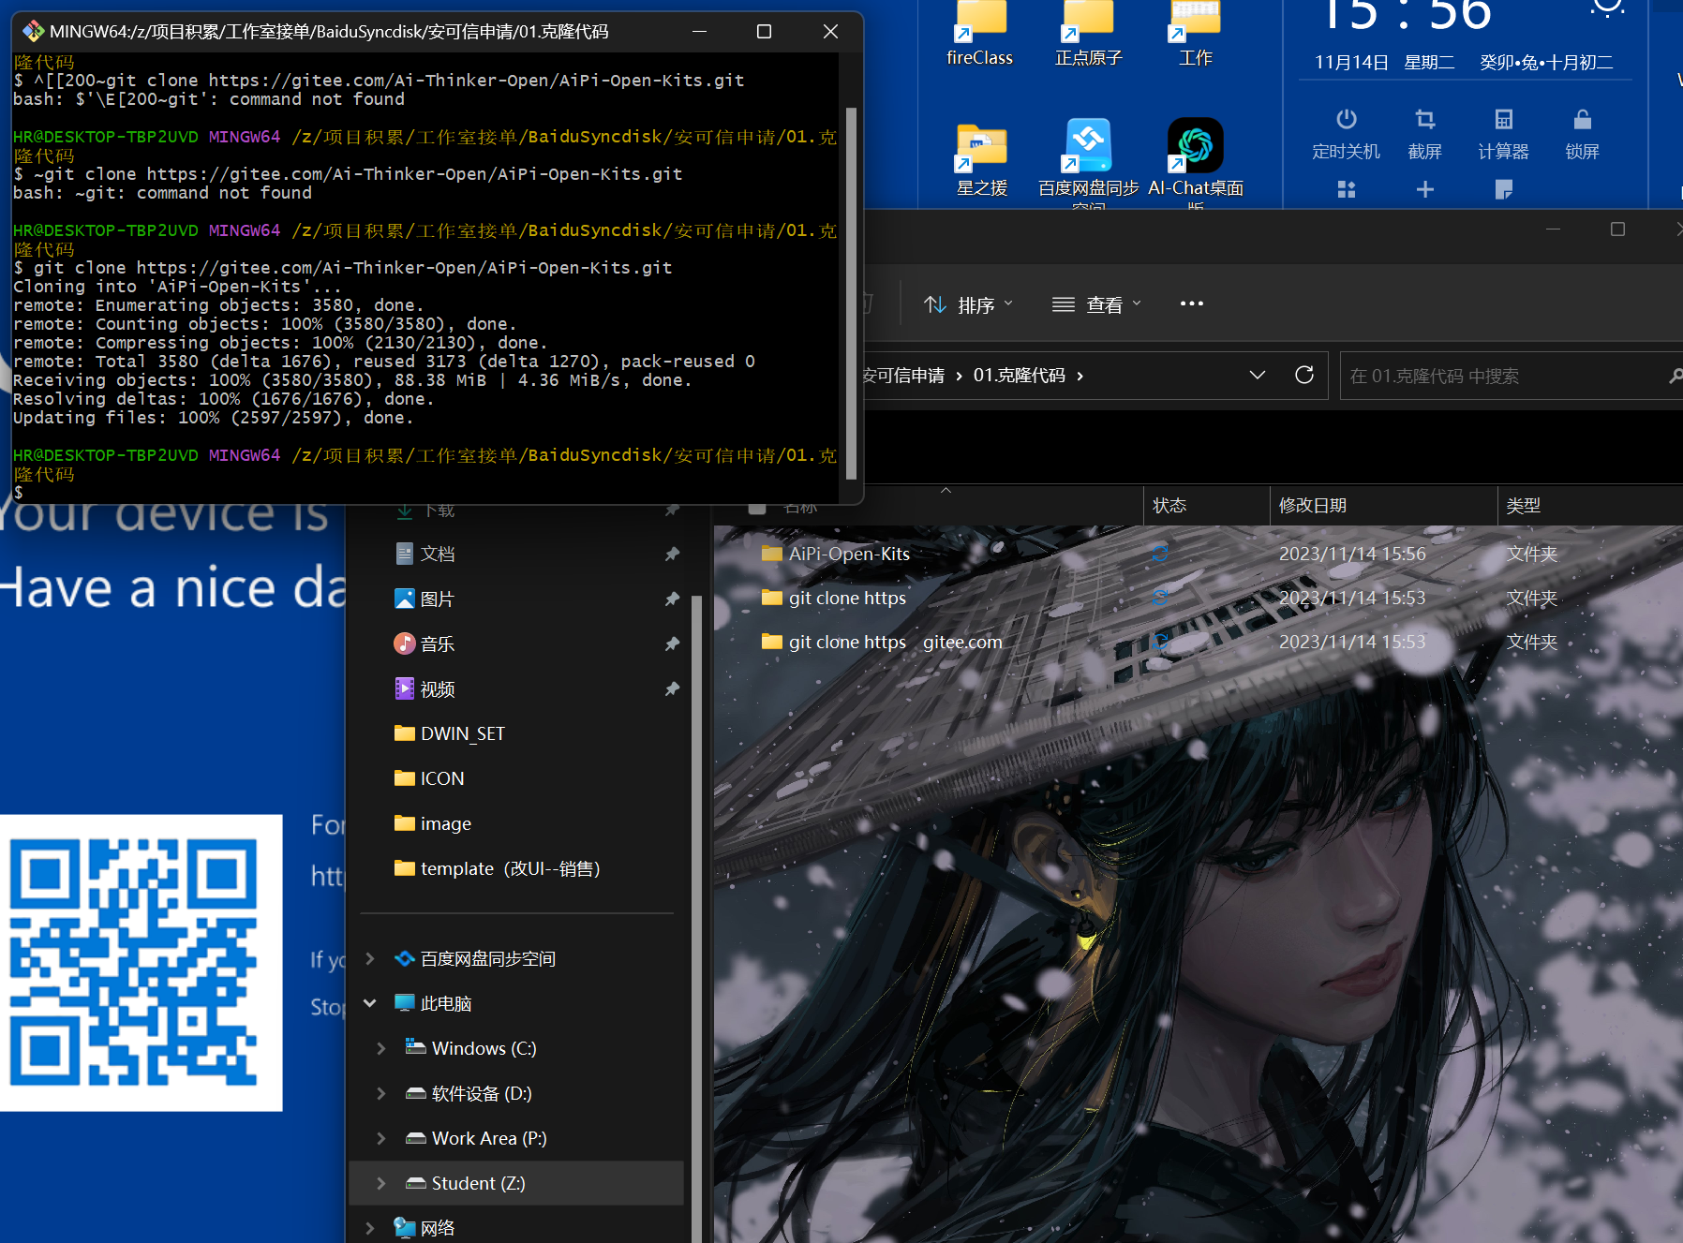1683x1243 pixels.
Task: Click the pin icon next to 音乐
Action: [672, 644]
